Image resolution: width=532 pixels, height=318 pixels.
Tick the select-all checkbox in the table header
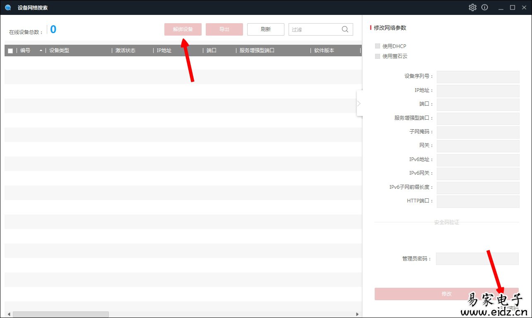click(x=10, y=51)
